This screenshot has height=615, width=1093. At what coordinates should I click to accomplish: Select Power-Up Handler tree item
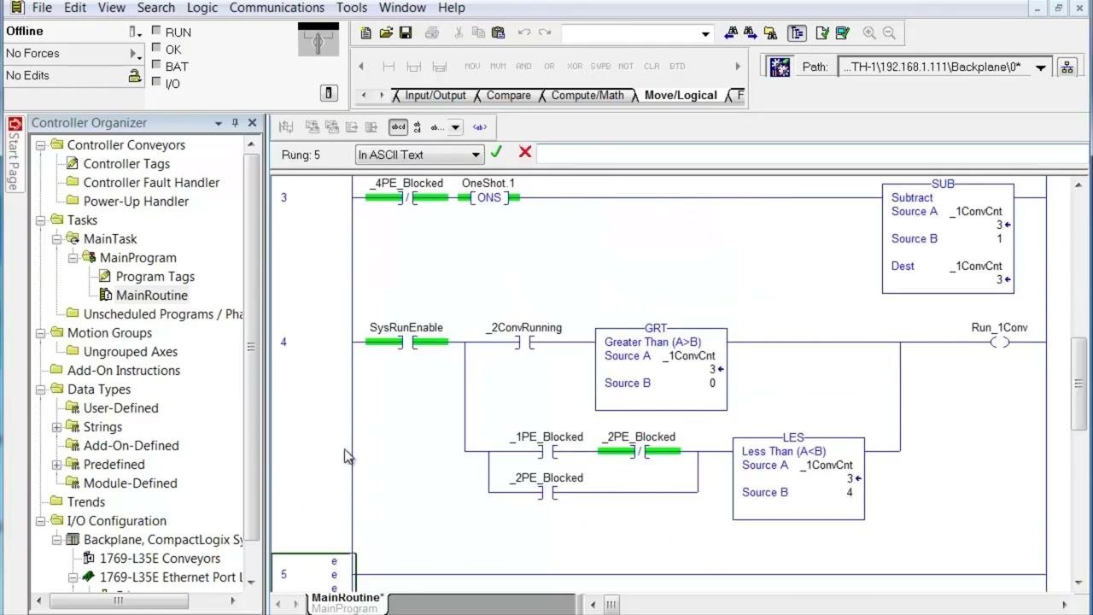point(136,202)
